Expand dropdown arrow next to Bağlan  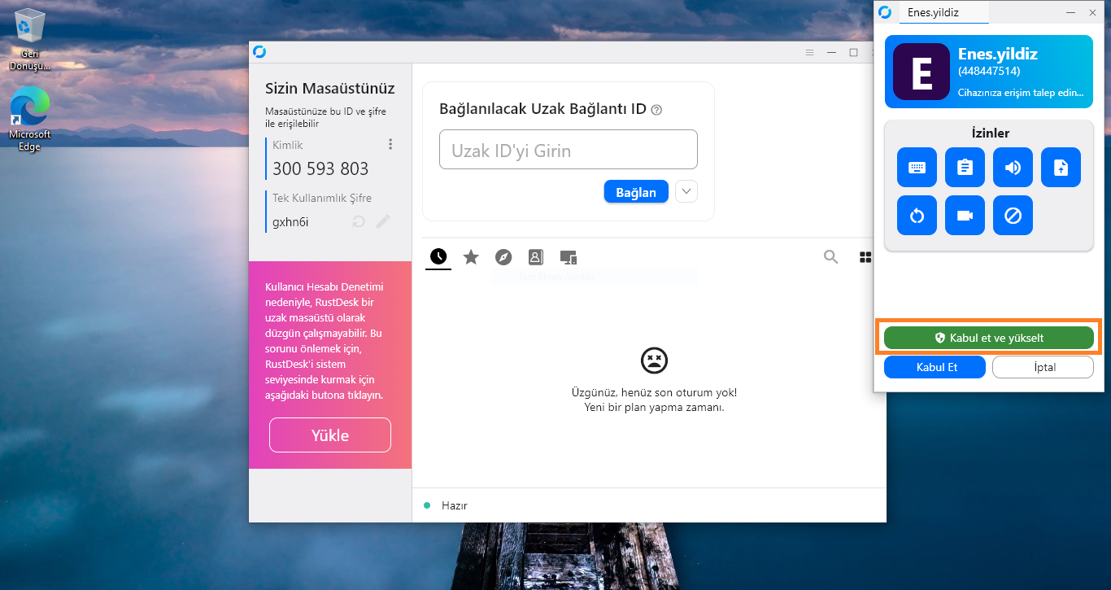[x=686, y=192]
